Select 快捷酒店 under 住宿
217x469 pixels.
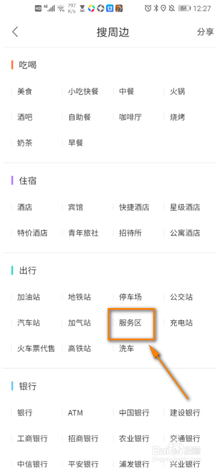pyautogui.click(x=134, y=207)
